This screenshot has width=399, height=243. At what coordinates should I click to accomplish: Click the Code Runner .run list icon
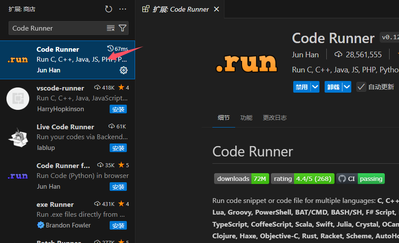tap(18, 59)
